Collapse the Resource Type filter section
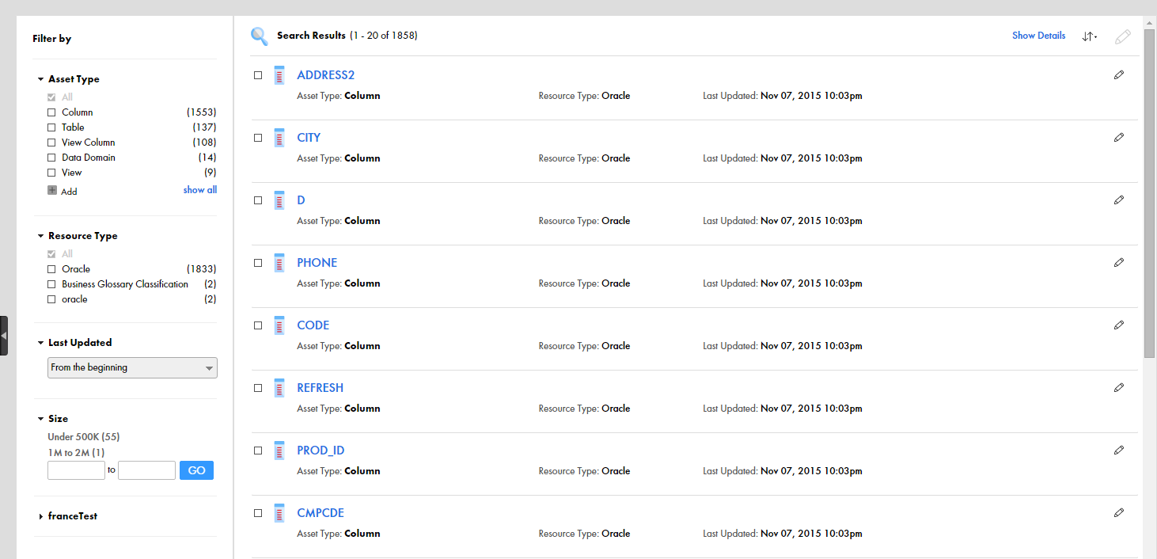 tap(40, 236)
